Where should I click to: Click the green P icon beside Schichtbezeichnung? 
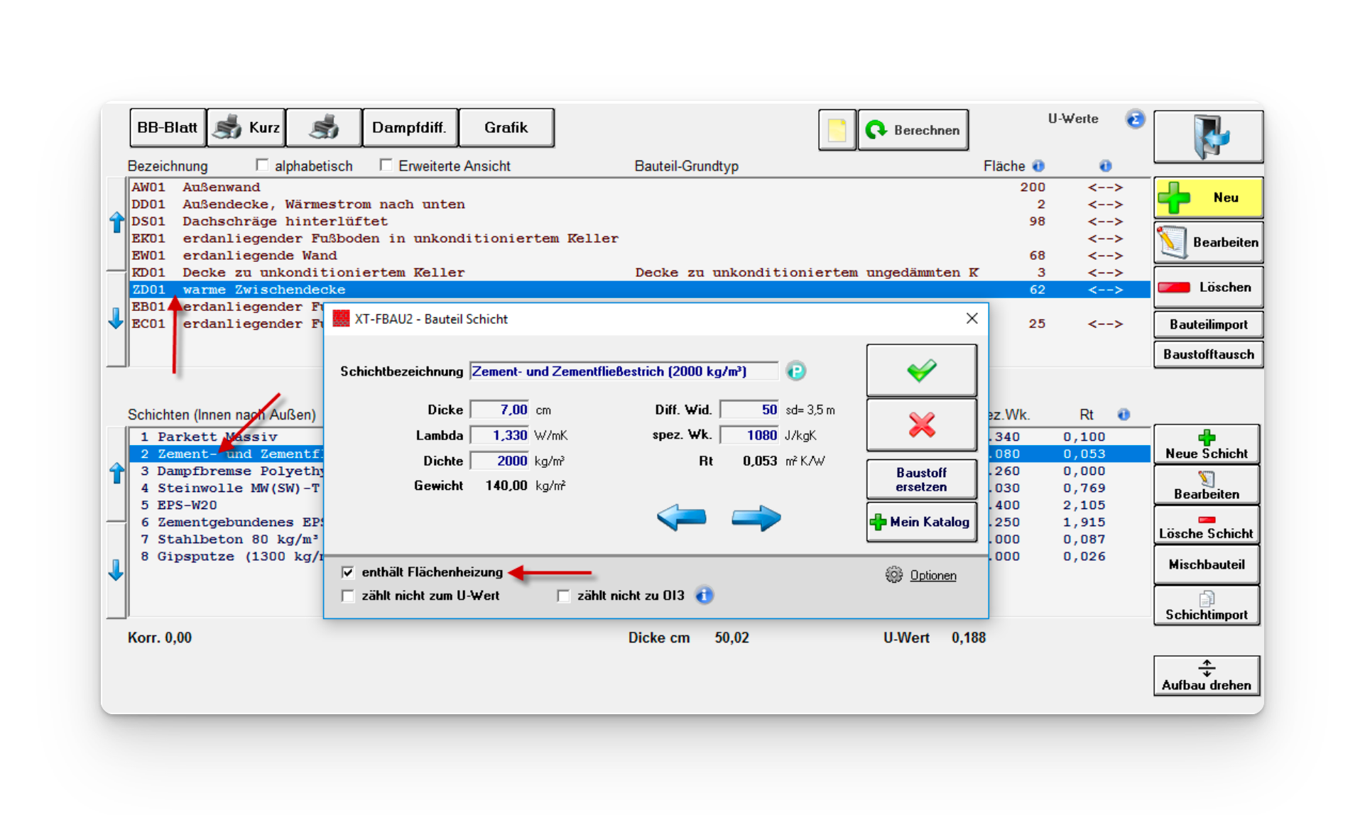[x=796, y=371]
